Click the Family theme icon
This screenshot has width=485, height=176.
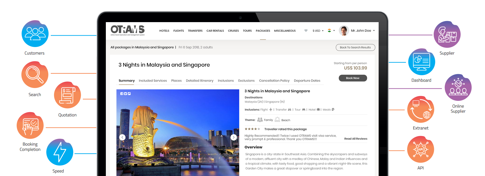click(x=260, y=120)
